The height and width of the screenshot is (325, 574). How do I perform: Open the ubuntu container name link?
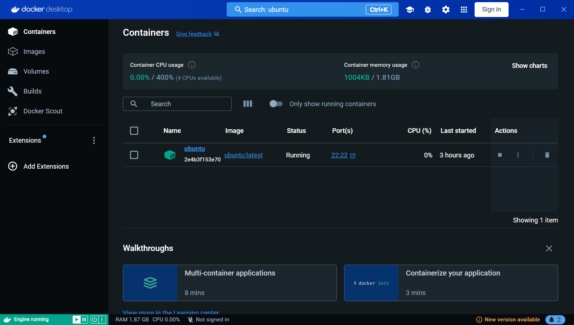point(194,148)
